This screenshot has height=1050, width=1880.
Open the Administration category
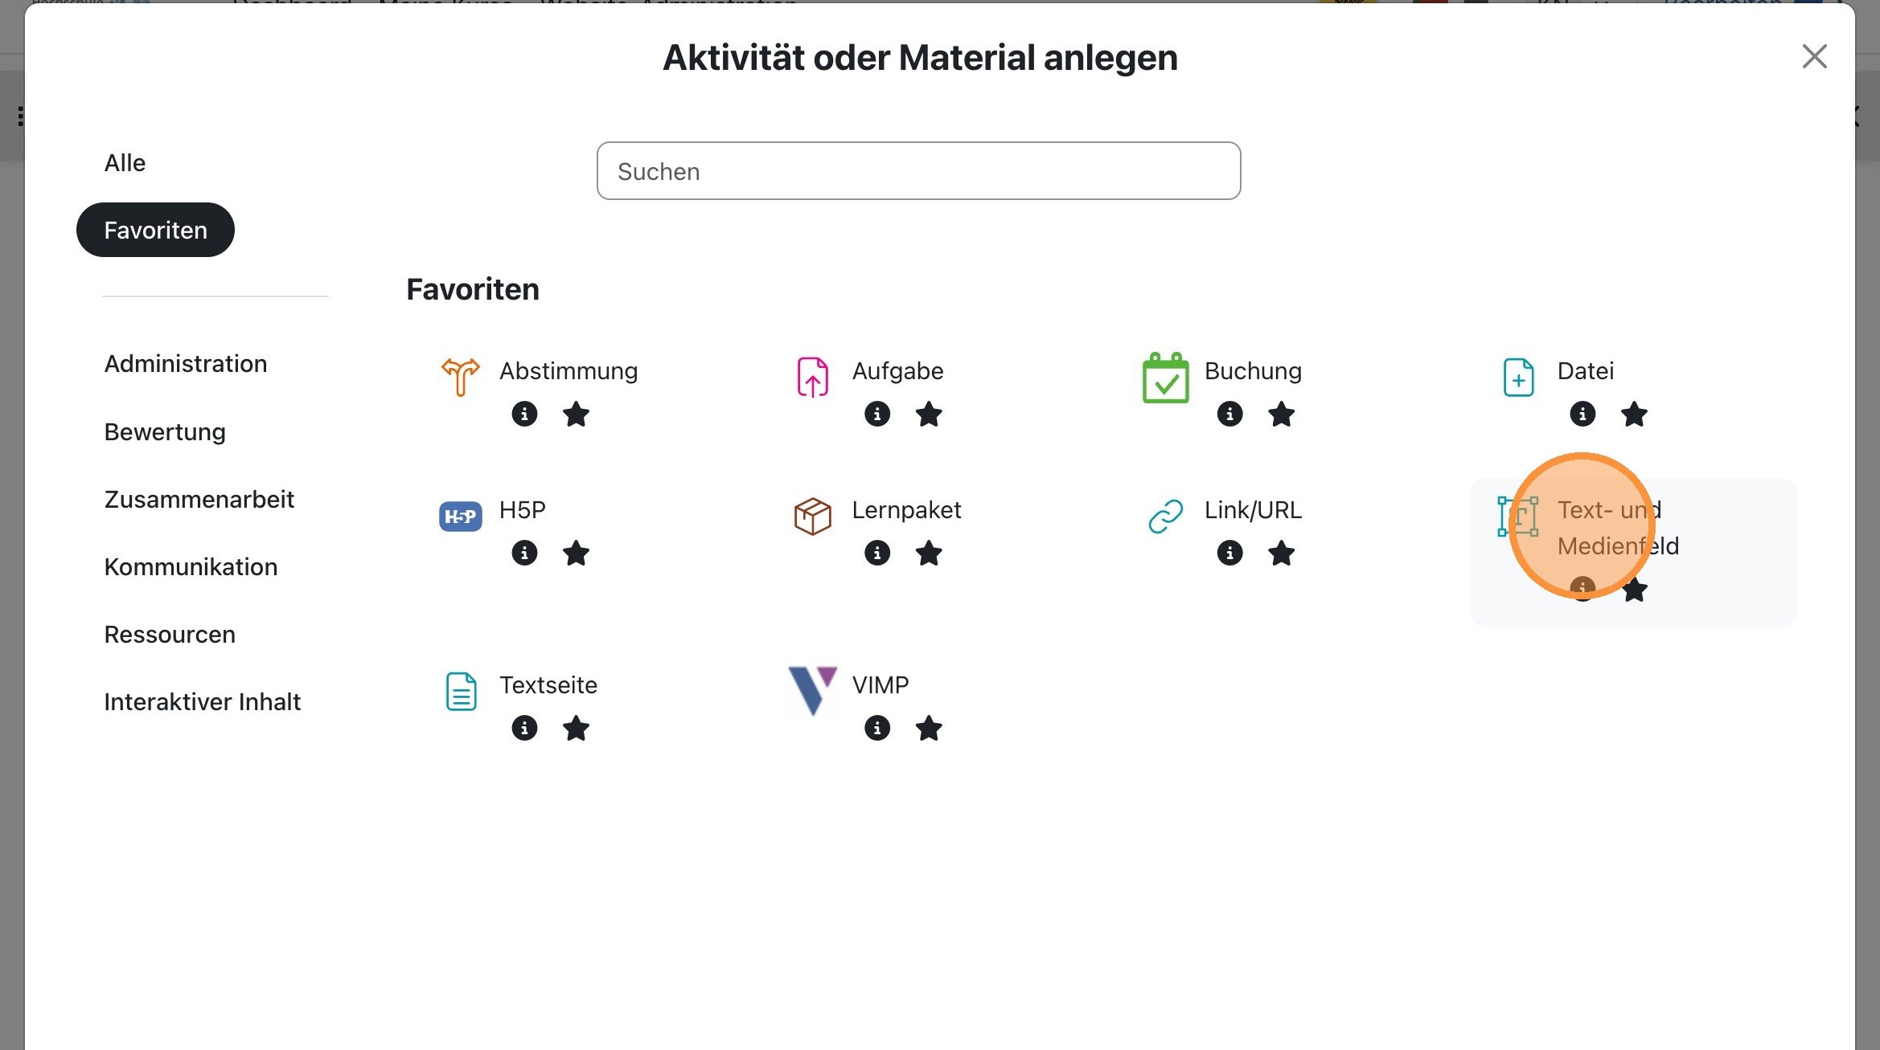pos(185,363)
